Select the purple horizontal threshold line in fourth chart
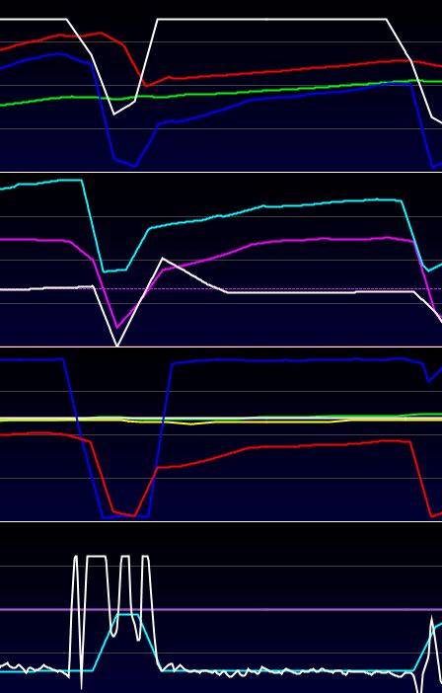Image resolution: width=442 pixels, height=693 pixels. tap(221, 609)
